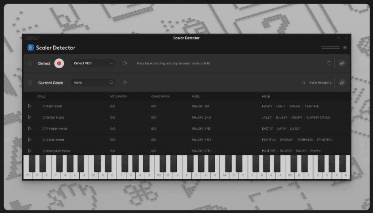Play the current scale
The height and width of the screenshot is (213, 373).
coord(125,83)
